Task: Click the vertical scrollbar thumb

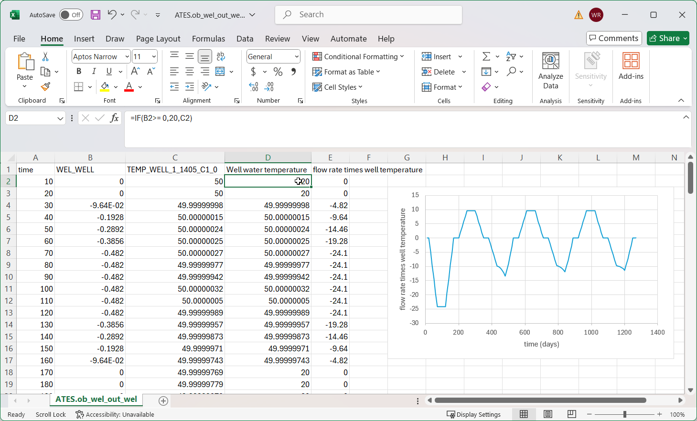Action: pyautogui.click(x=690, y=178)
